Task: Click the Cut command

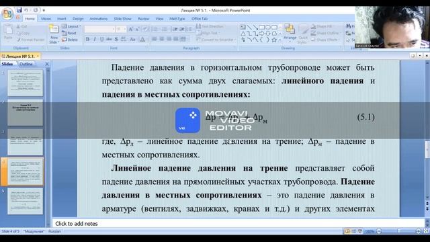Action: (21, 26)
